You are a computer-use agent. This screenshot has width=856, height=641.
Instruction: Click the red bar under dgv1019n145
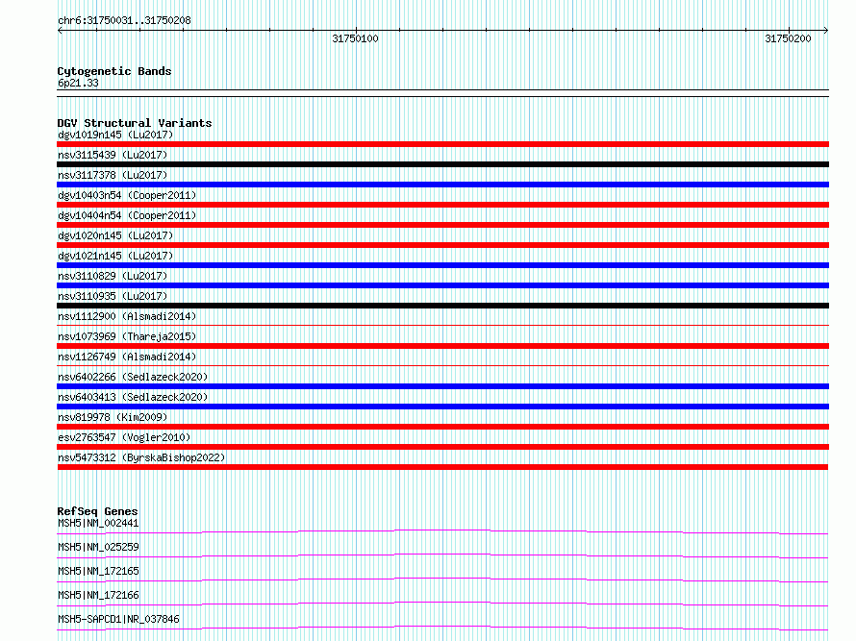[442, 144]
